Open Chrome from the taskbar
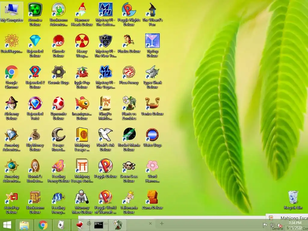This screenshot has height=231, width=308. tap(43, 225)
